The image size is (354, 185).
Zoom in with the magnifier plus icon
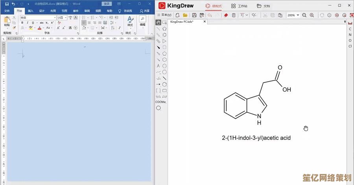[312, 15]
